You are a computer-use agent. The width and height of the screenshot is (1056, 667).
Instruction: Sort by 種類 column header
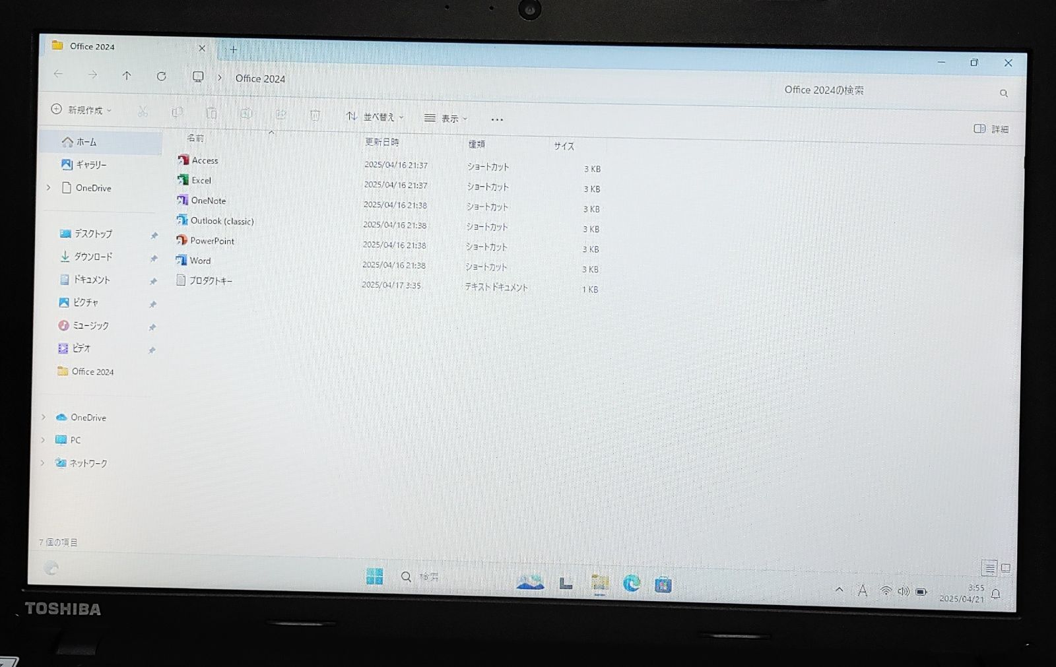[477, 144]
